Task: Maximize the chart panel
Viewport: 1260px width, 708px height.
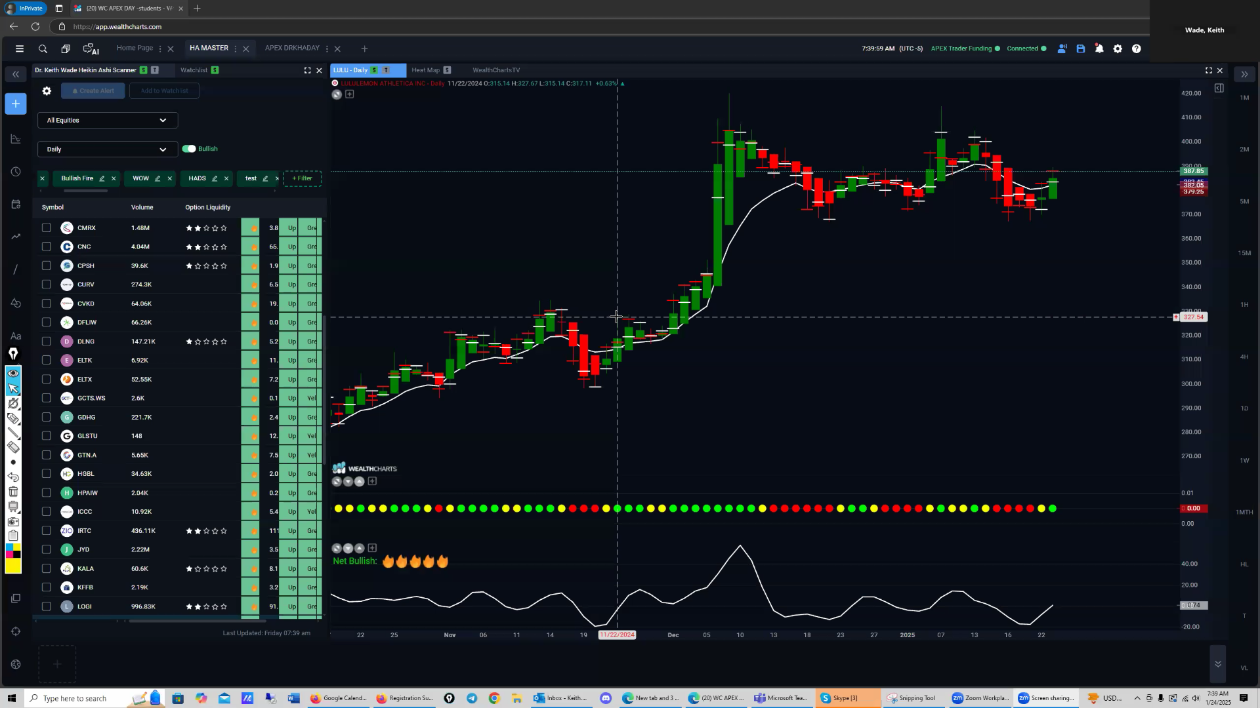Action: (1209, 70)
